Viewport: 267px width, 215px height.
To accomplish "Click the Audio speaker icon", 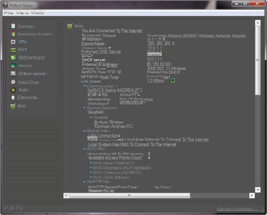I will (13, 90).
